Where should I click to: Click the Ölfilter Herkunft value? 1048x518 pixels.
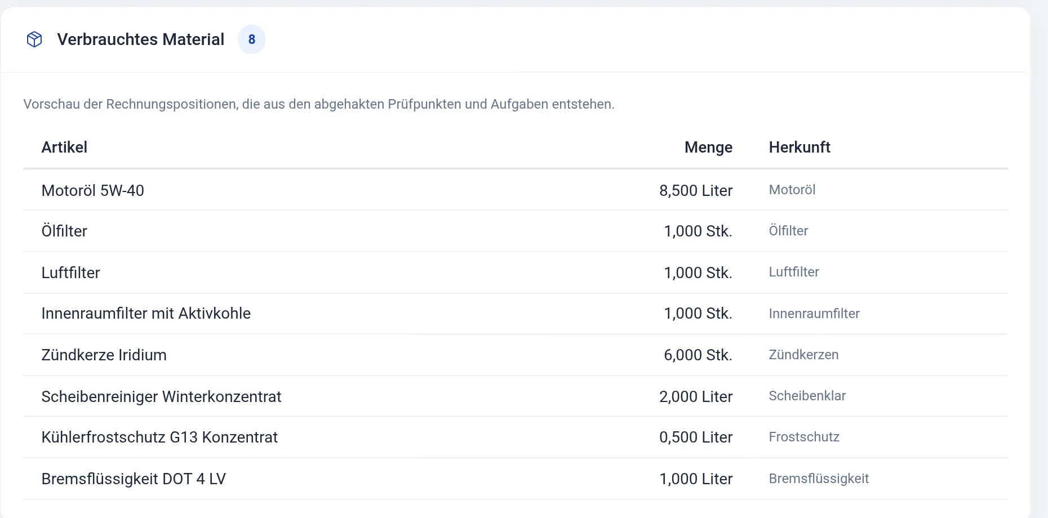(788, 231)
